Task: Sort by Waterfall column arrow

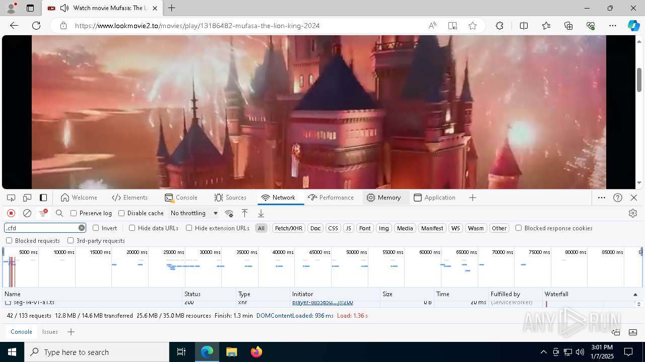Action: click(x=635, y=294)
